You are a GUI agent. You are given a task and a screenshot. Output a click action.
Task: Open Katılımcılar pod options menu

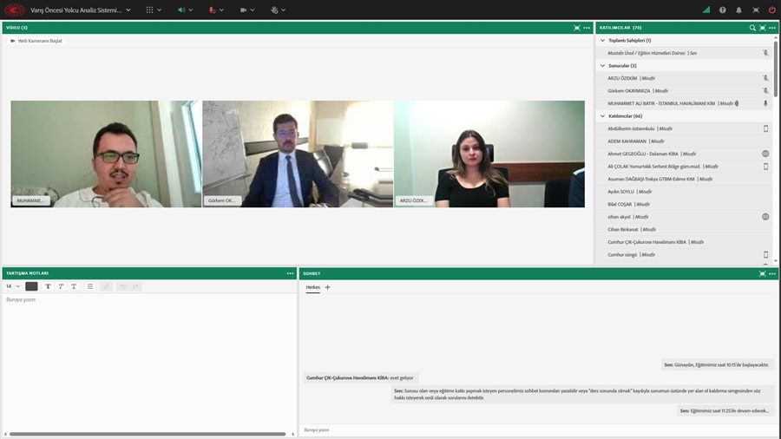(x=772, y=28)
